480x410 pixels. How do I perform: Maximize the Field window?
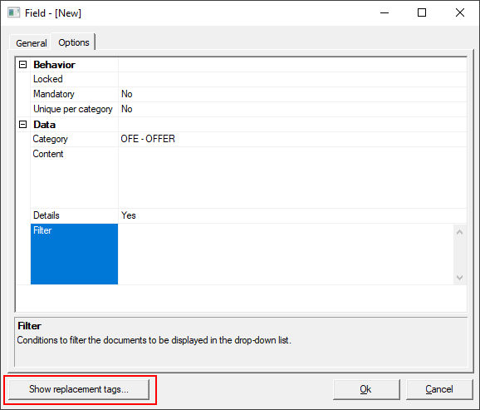coord(422,12)
